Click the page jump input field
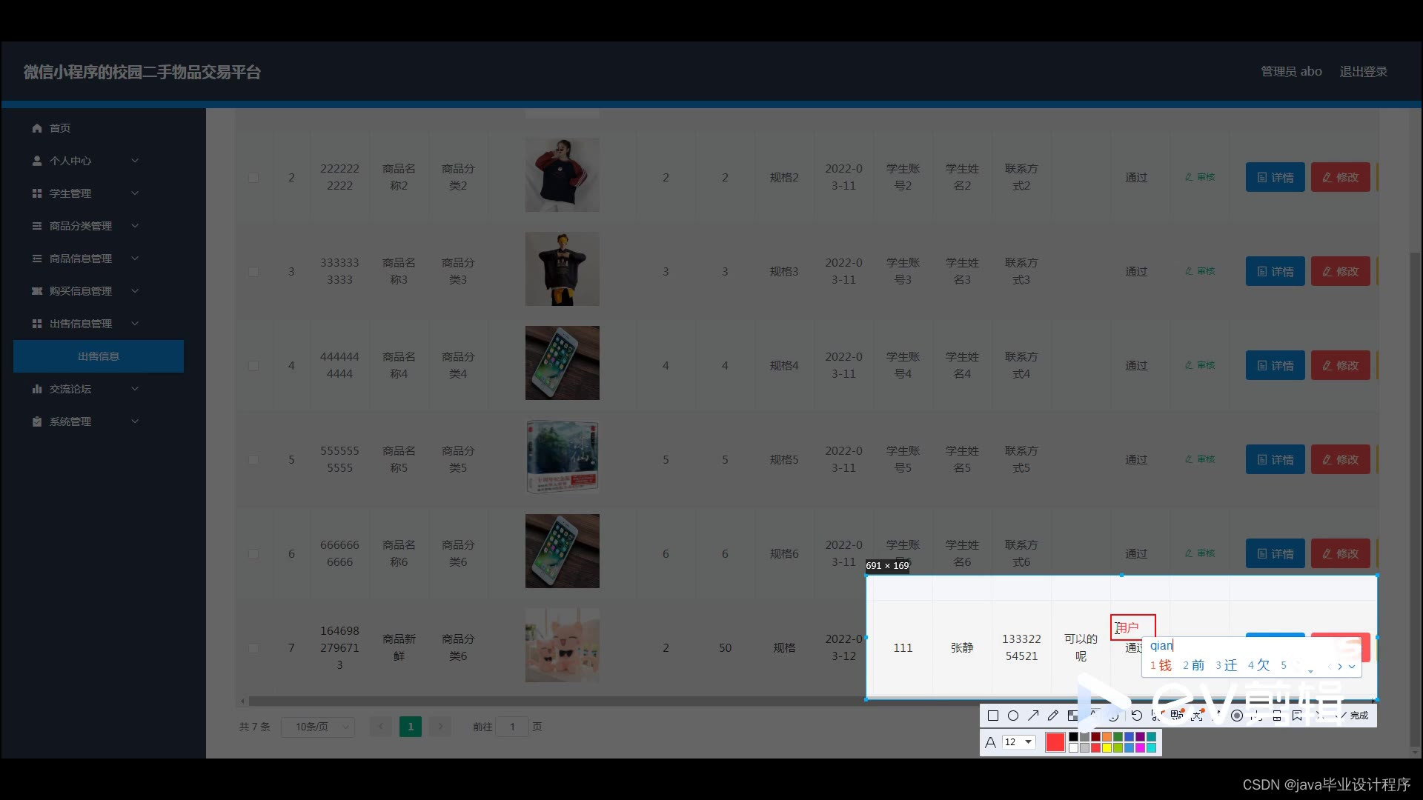1423x800 pixels. coord(512,727)
